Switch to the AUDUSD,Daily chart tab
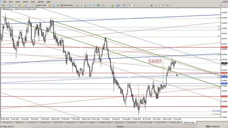The image size is (228, 128). click(175, 123)
